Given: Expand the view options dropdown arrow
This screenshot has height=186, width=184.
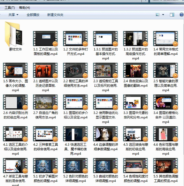Looking at the screenshot, I should [x=163, y=15].
